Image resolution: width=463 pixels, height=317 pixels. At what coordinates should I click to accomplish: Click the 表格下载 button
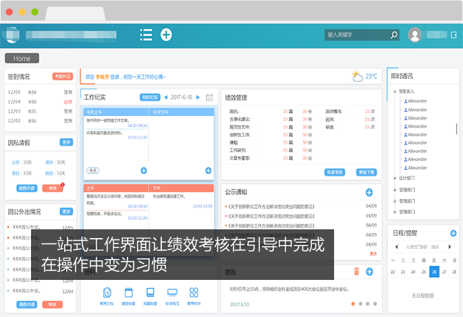point(366,172)
